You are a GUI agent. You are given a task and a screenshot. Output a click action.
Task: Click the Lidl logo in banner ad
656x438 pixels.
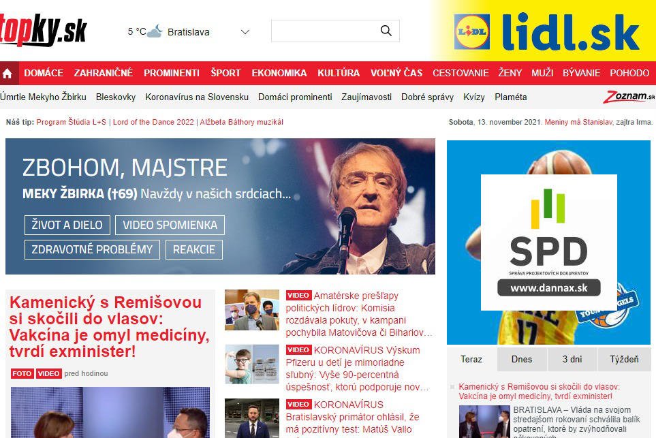click(x=472, y=32)
